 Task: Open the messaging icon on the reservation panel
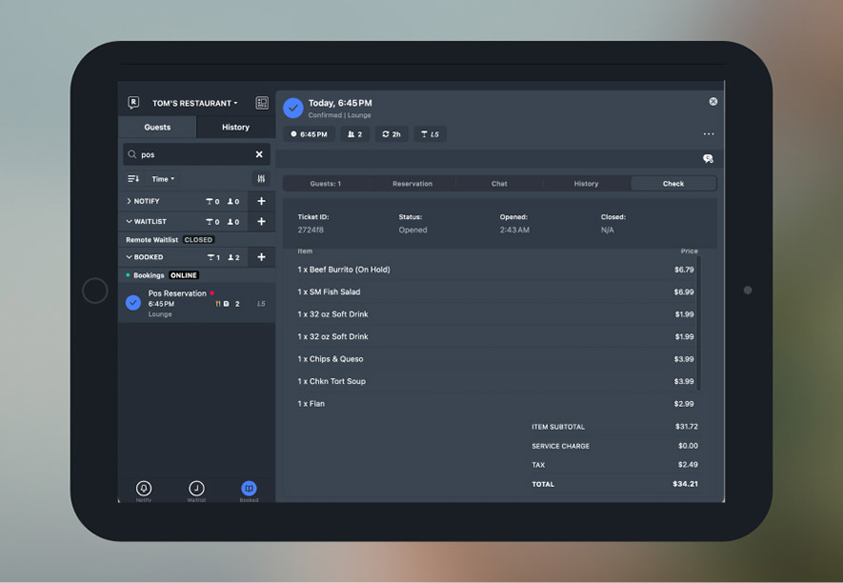[709, 158]
